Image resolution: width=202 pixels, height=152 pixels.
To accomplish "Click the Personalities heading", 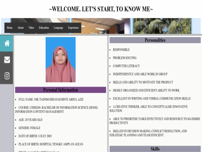I will click(x=155, y=40).
